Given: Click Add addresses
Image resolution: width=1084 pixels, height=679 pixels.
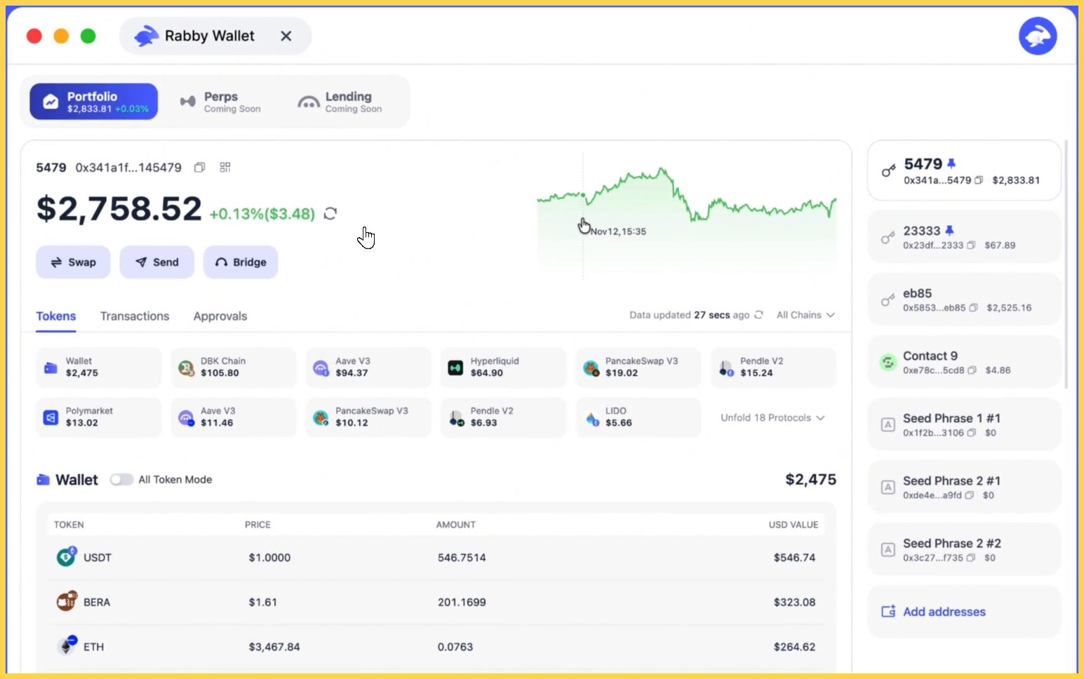Looking at the screenshot, I should coord(964,612).
